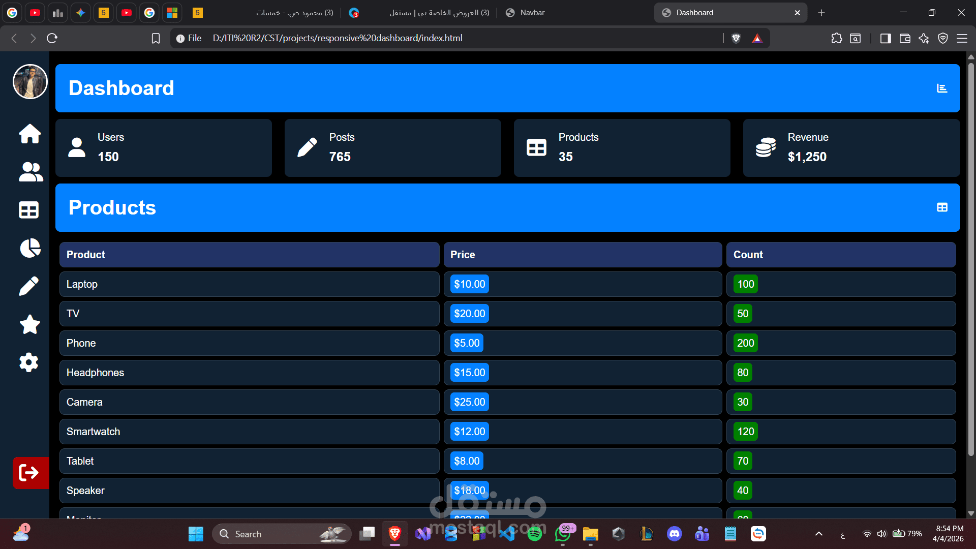
Task: Switch to the Navbar browser tab
Action: [532, 13]
